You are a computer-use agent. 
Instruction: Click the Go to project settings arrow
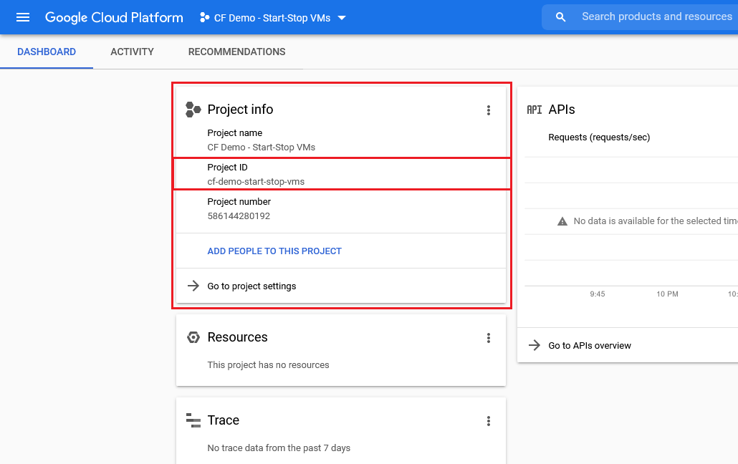193,286
